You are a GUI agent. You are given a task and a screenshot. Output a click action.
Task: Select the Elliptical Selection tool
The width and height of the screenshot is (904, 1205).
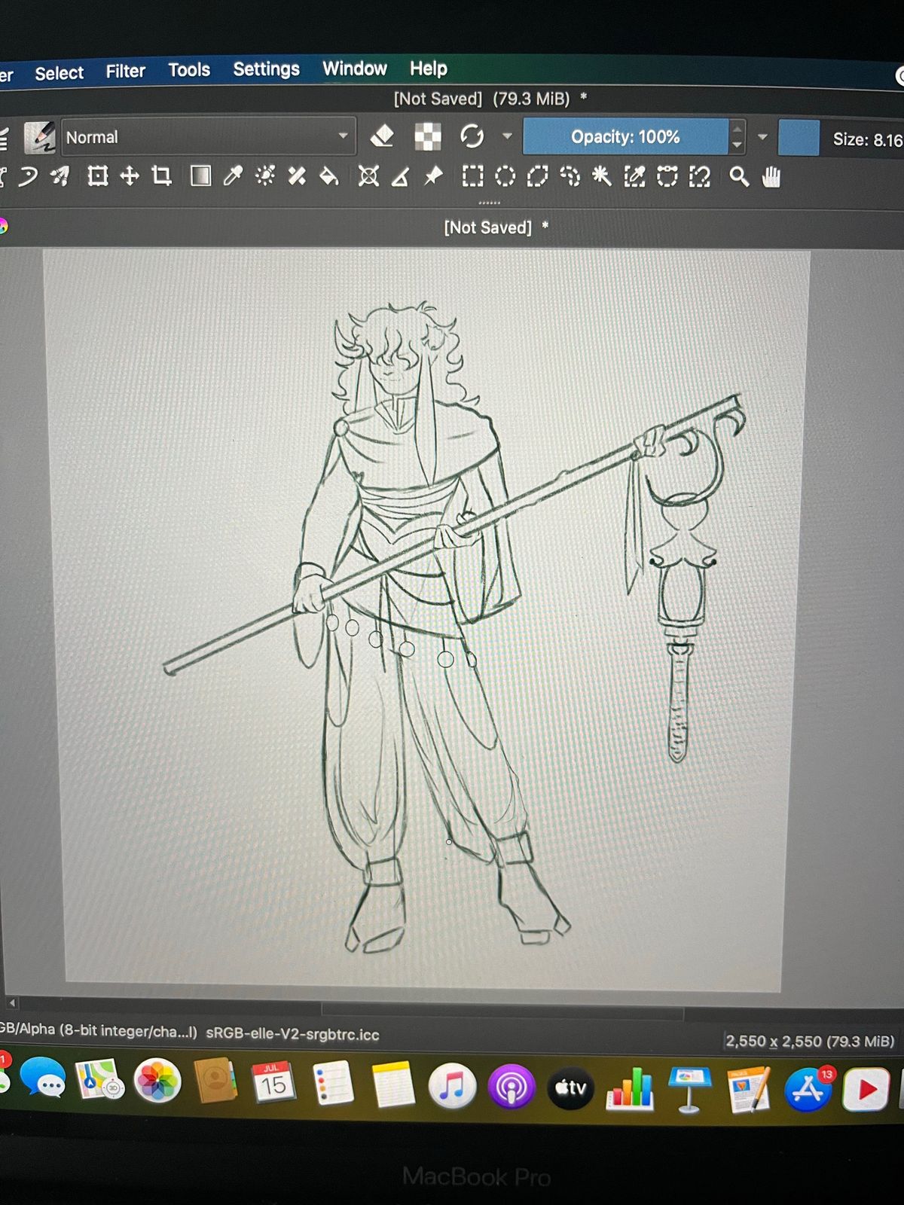pyautogui.click(x=505, y=177)
